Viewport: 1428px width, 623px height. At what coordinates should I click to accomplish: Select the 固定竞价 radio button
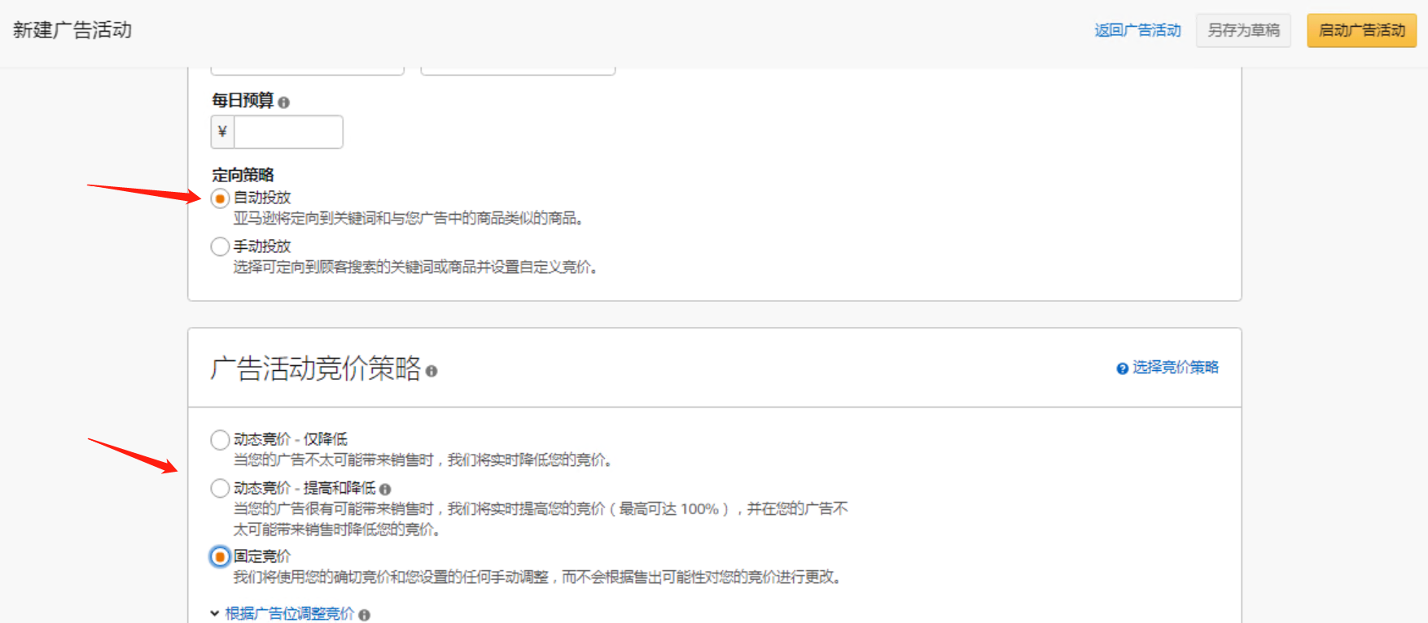[x=220, y=556]
